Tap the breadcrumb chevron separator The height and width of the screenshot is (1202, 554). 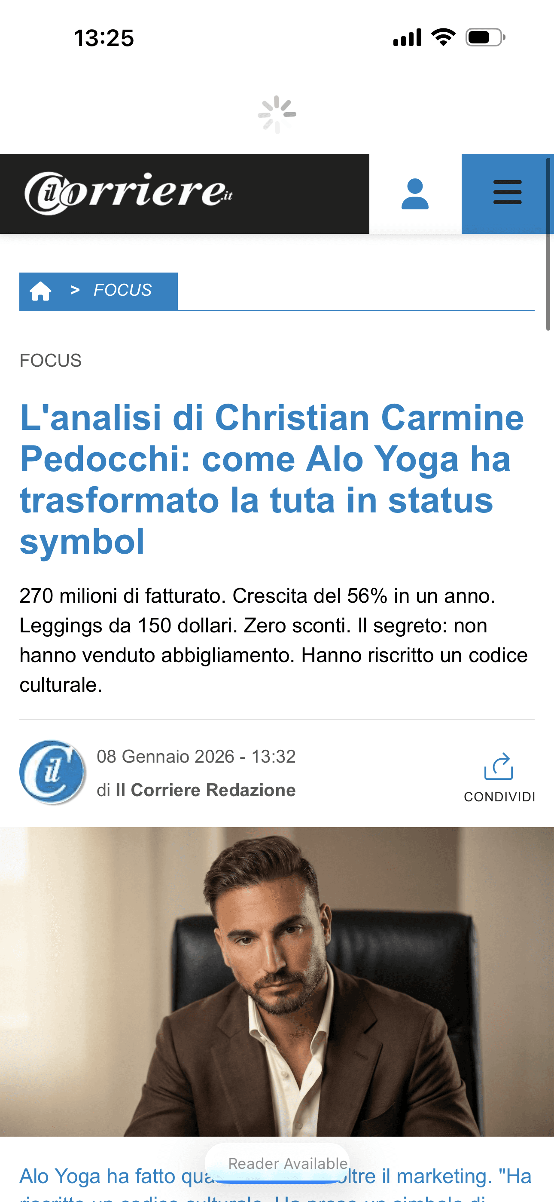tap(75, 291)
